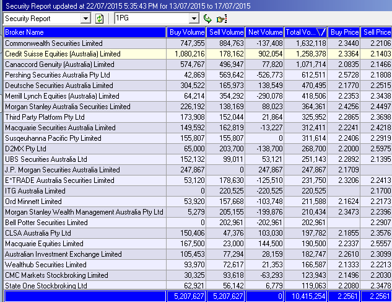Click Sell Volume cell 569,642
Image resolution: width=392 pixels, height=302 pixels.
(226, 75)
